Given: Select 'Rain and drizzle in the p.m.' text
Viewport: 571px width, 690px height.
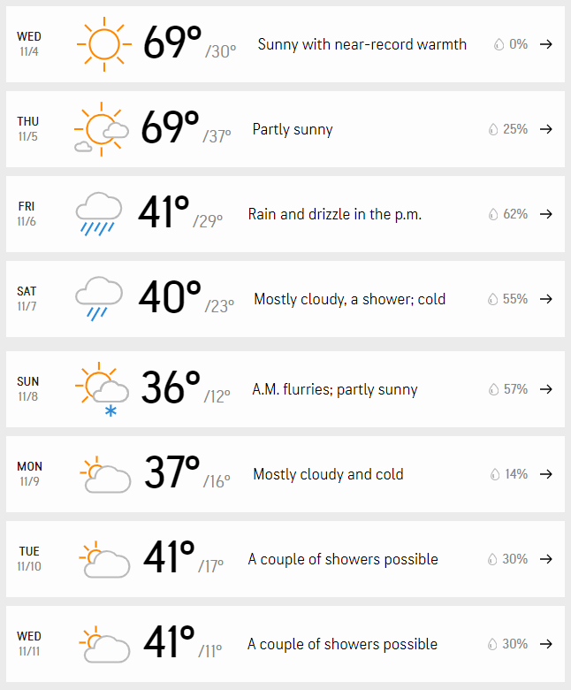Looking at the screenshot, I should coord(334,214).
